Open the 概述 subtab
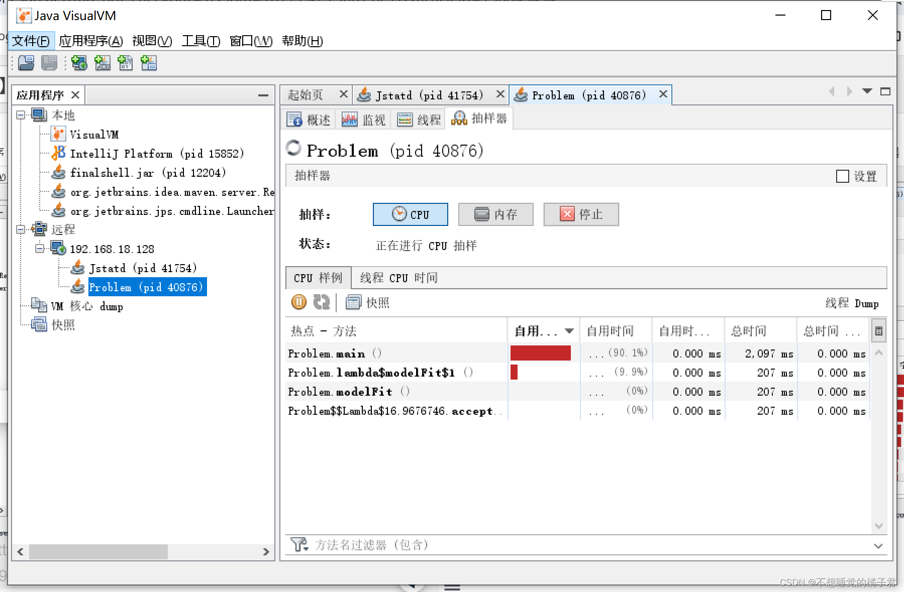This screenshot has width=904, height=592. tap(309, 120)
